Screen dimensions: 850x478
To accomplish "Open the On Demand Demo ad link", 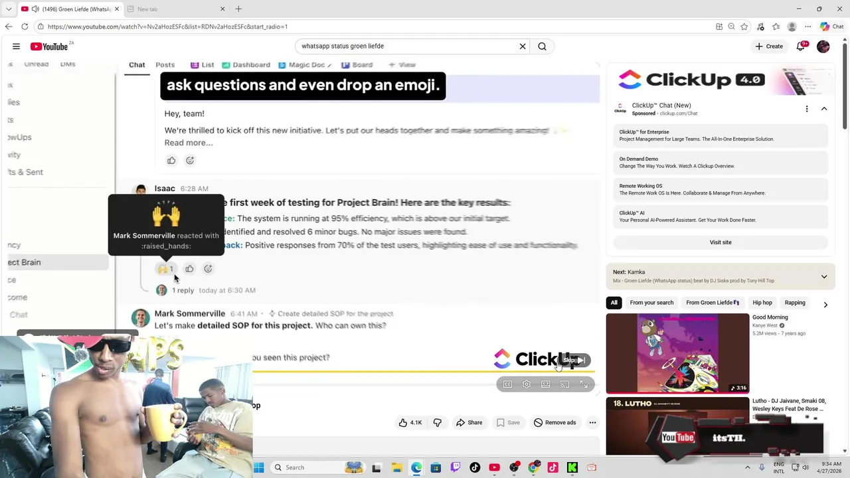I will (721, 163).
